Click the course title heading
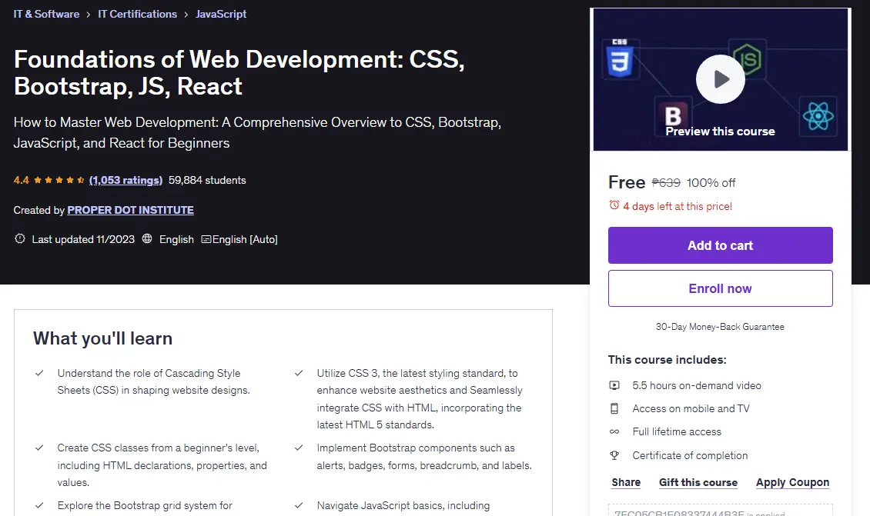This screenshot has height=516, width=870. point(239,72)
